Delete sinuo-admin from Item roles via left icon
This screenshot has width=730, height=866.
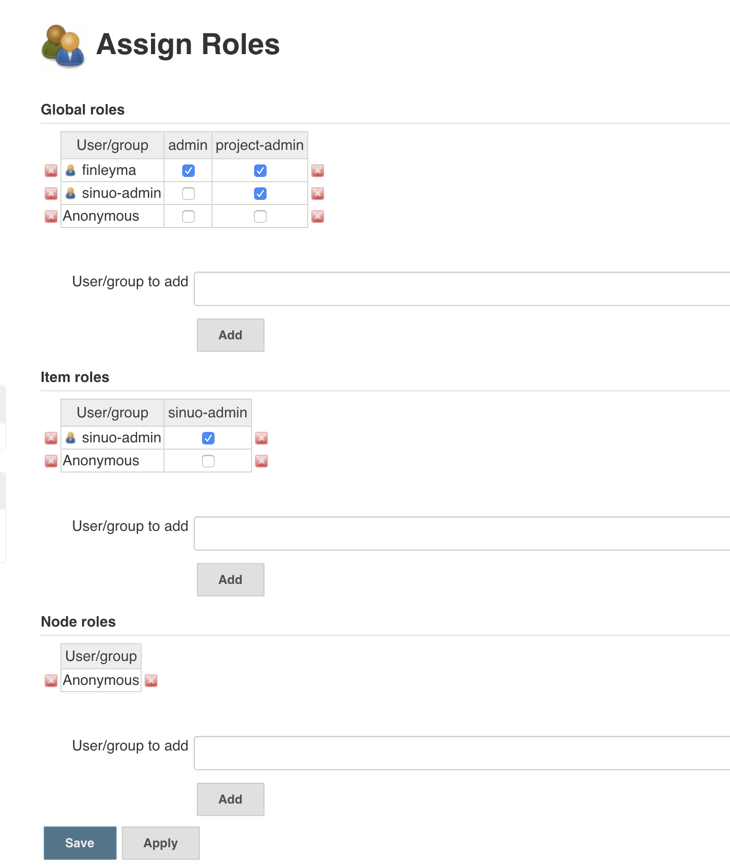pyautogui.click(x=51, y=438)
